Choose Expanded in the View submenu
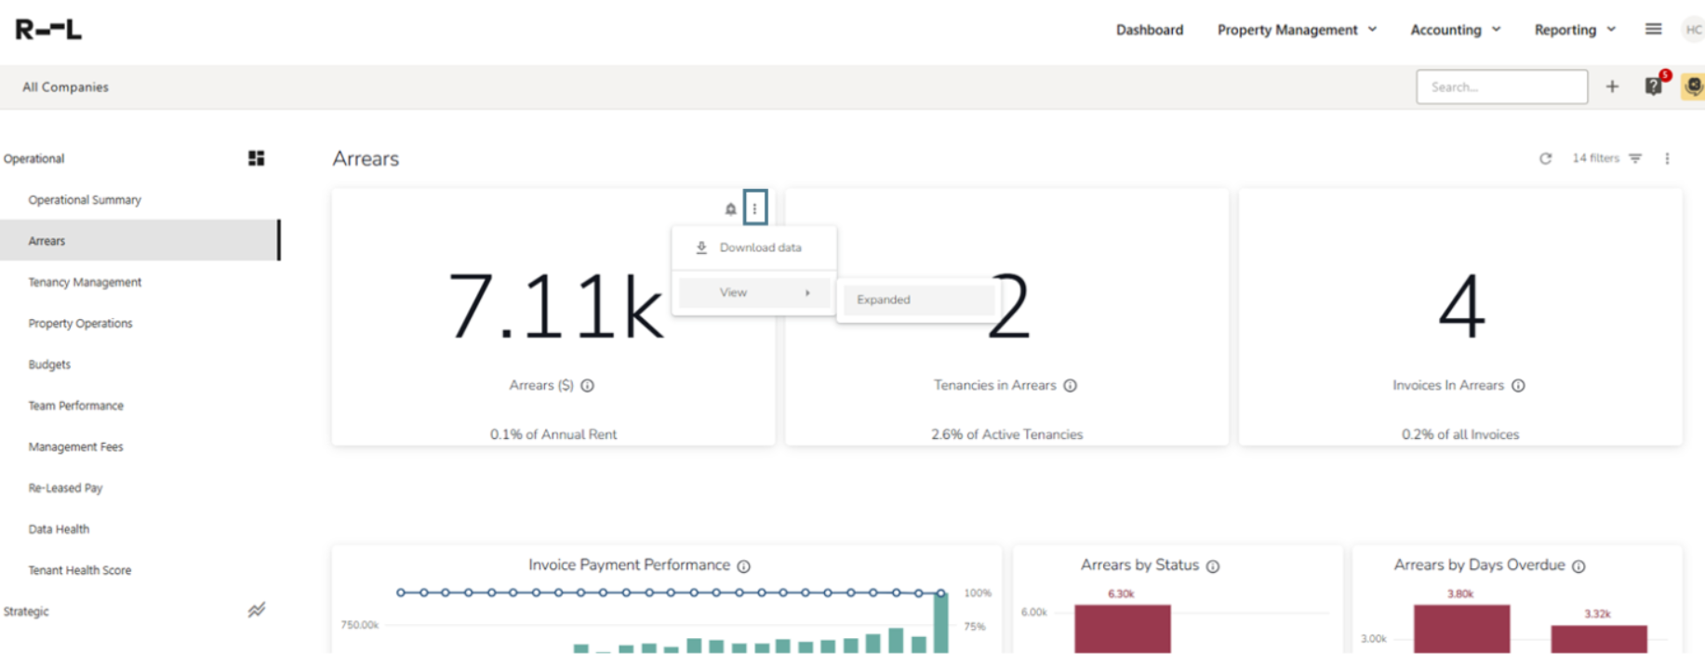 click(917, 300)
